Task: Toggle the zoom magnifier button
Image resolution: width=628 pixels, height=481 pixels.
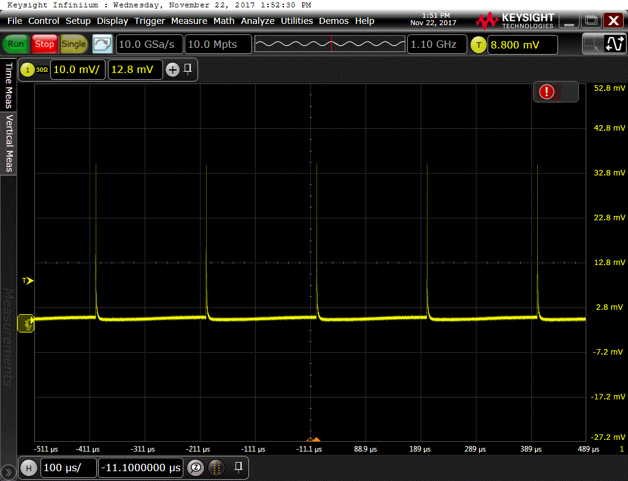Action: 195,468
